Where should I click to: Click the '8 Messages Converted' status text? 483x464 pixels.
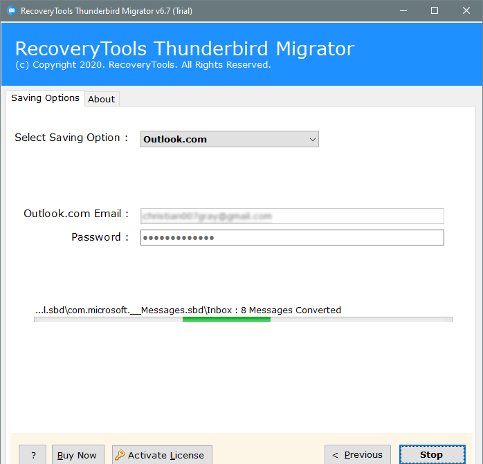(291, 310)
